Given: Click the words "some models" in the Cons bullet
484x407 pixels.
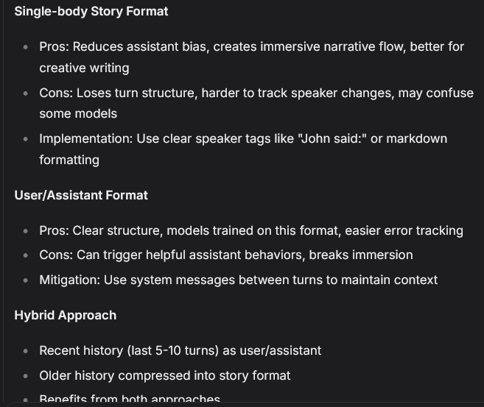Looking at the screenshot, I should [78, 114].
